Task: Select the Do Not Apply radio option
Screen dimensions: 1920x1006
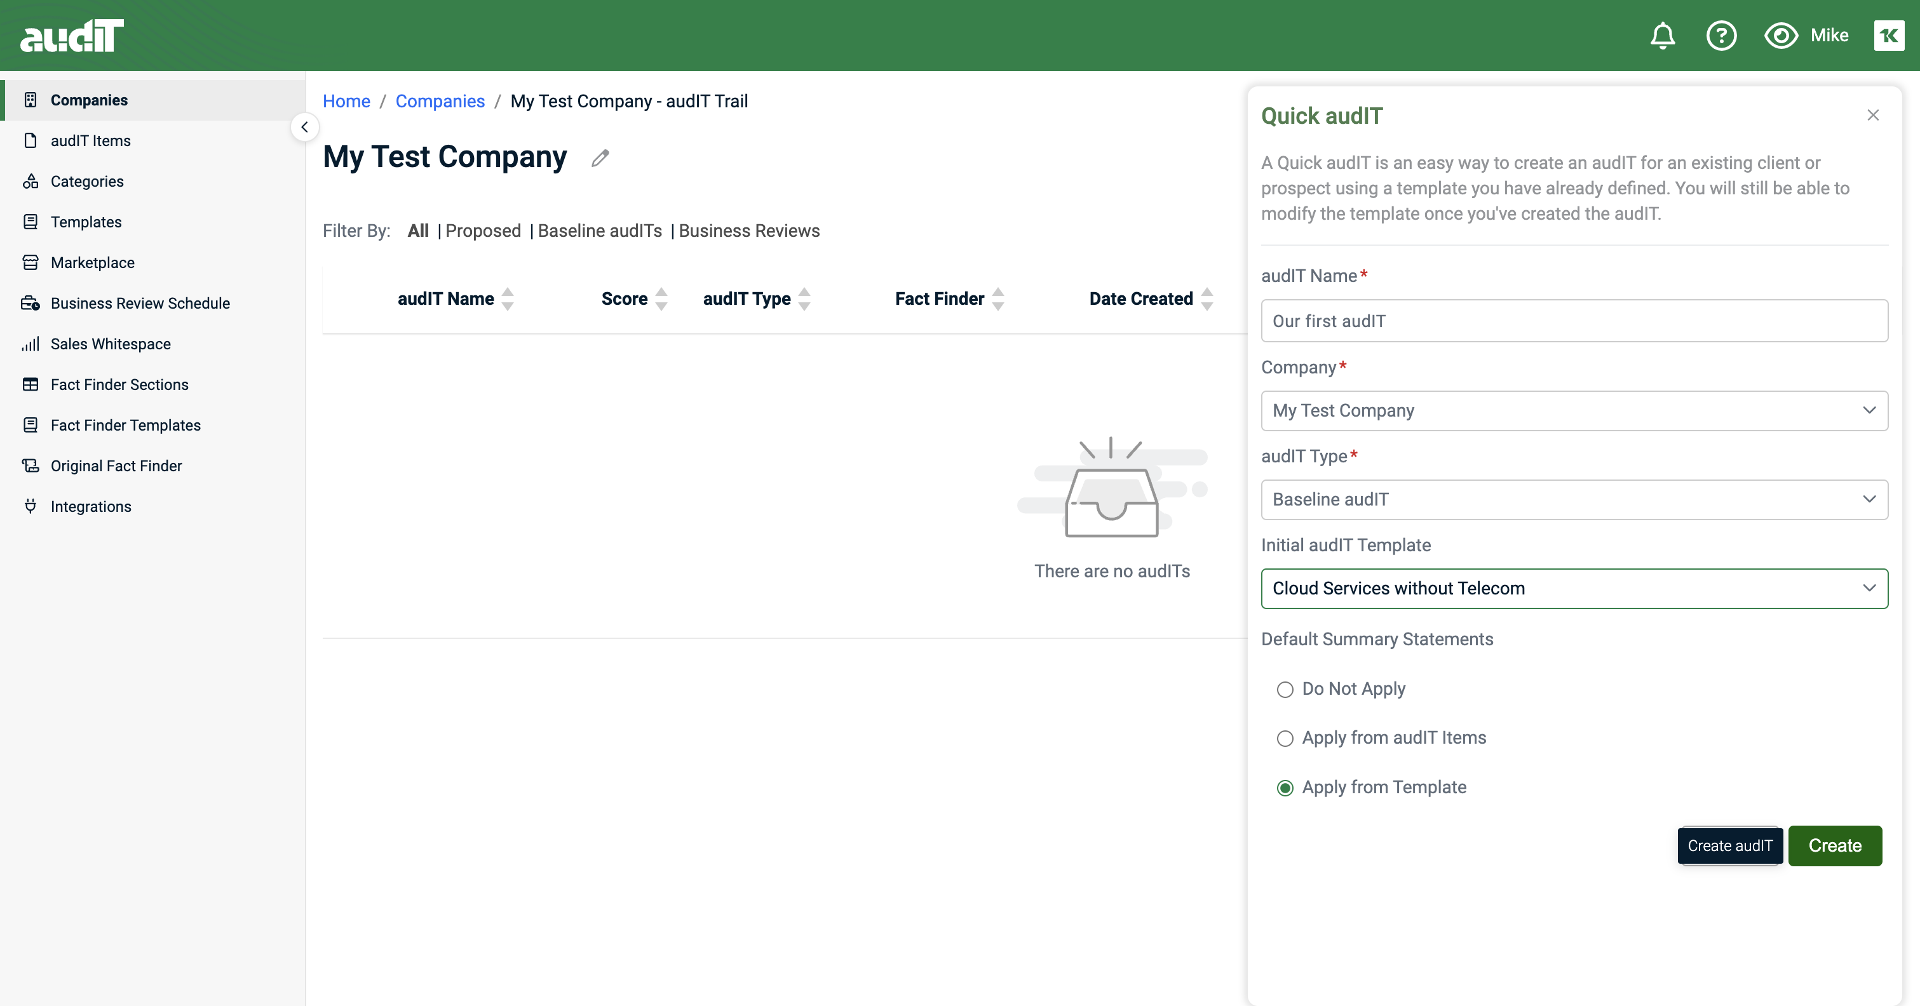Action: point(1285,689)
